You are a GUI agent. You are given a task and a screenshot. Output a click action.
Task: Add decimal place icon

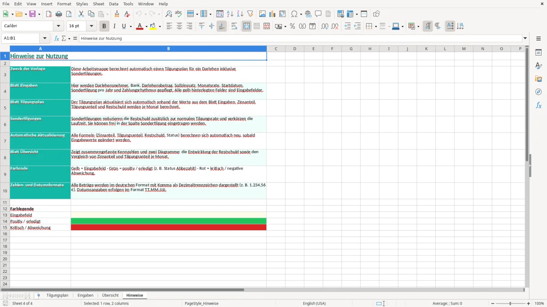[x=325, y=26]
